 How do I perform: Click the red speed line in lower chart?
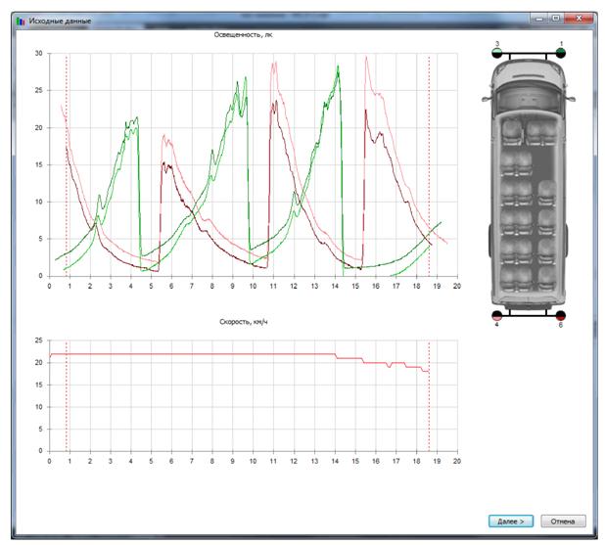[x=196, y=354]
